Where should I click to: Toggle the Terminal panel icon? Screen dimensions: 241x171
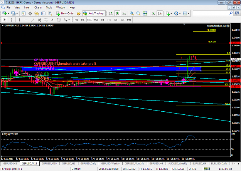pos(43,13)
